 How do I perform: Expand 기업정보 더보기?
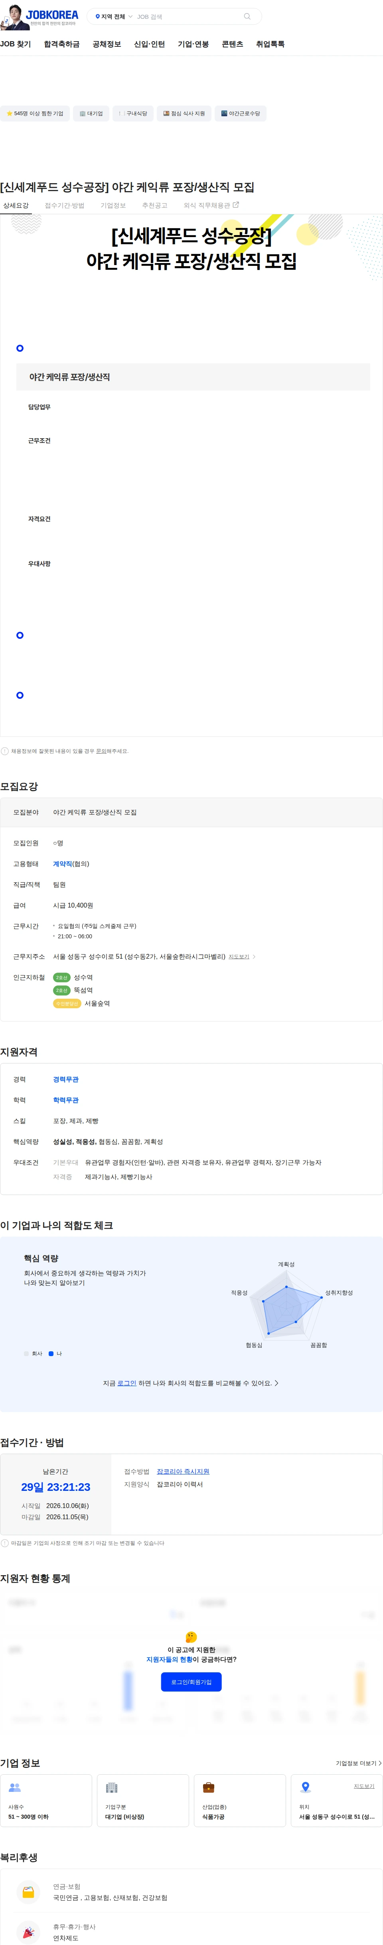358,1763
